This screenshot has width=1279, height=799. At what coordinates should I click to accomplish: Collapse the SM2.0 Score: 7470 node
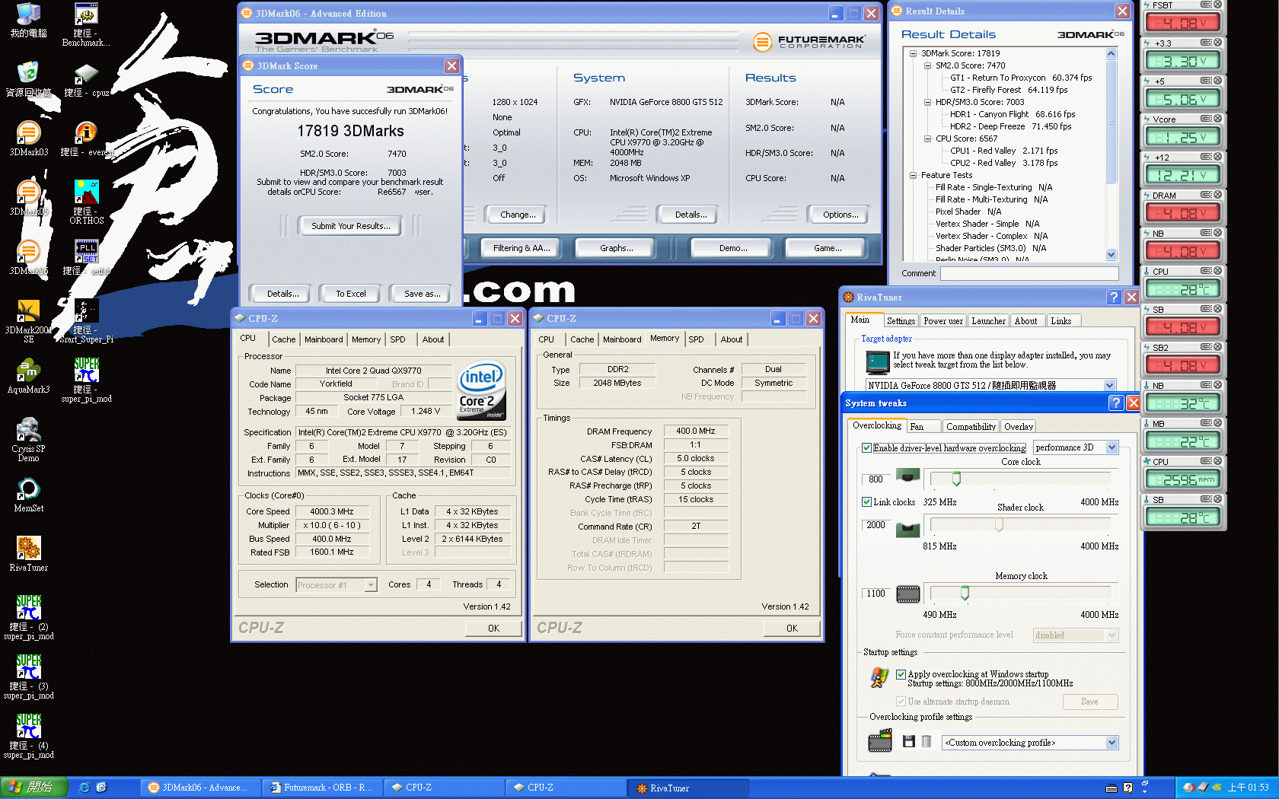(x=927, y=65)
